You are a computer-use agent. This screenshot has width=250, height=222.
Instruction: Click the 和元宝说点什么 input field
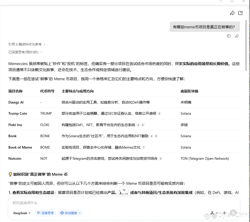point(124,203)
